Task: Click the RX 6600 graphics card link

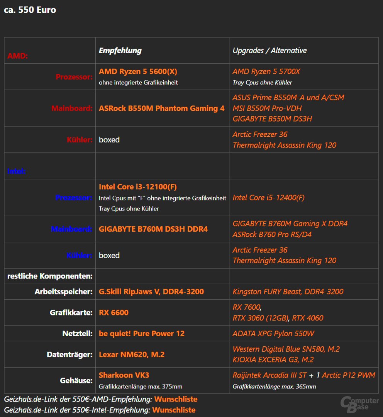Action: [x=114, y=312]
